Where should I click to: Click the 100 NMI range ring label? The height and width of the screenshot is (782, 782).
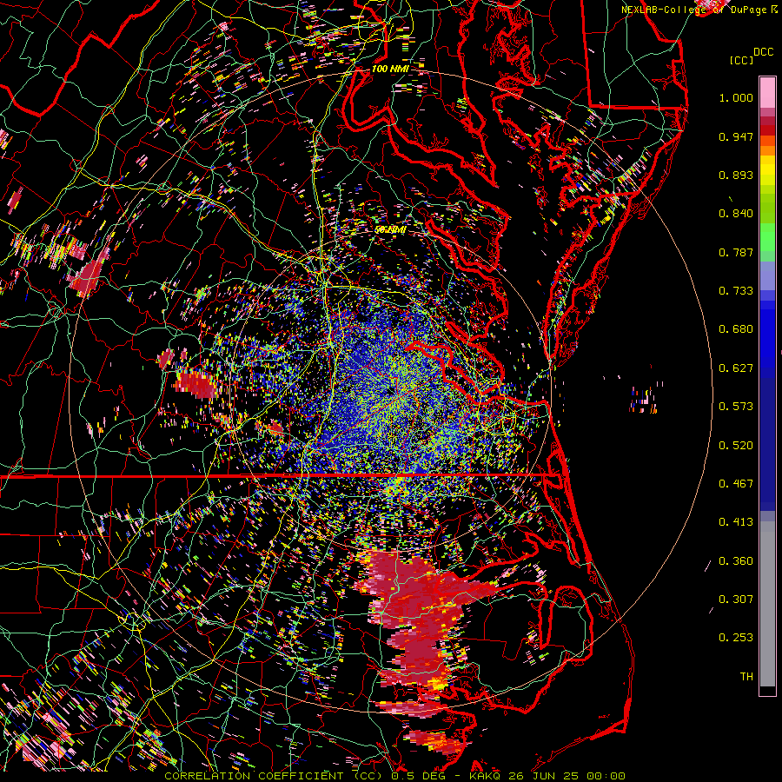tap(390, 69)
